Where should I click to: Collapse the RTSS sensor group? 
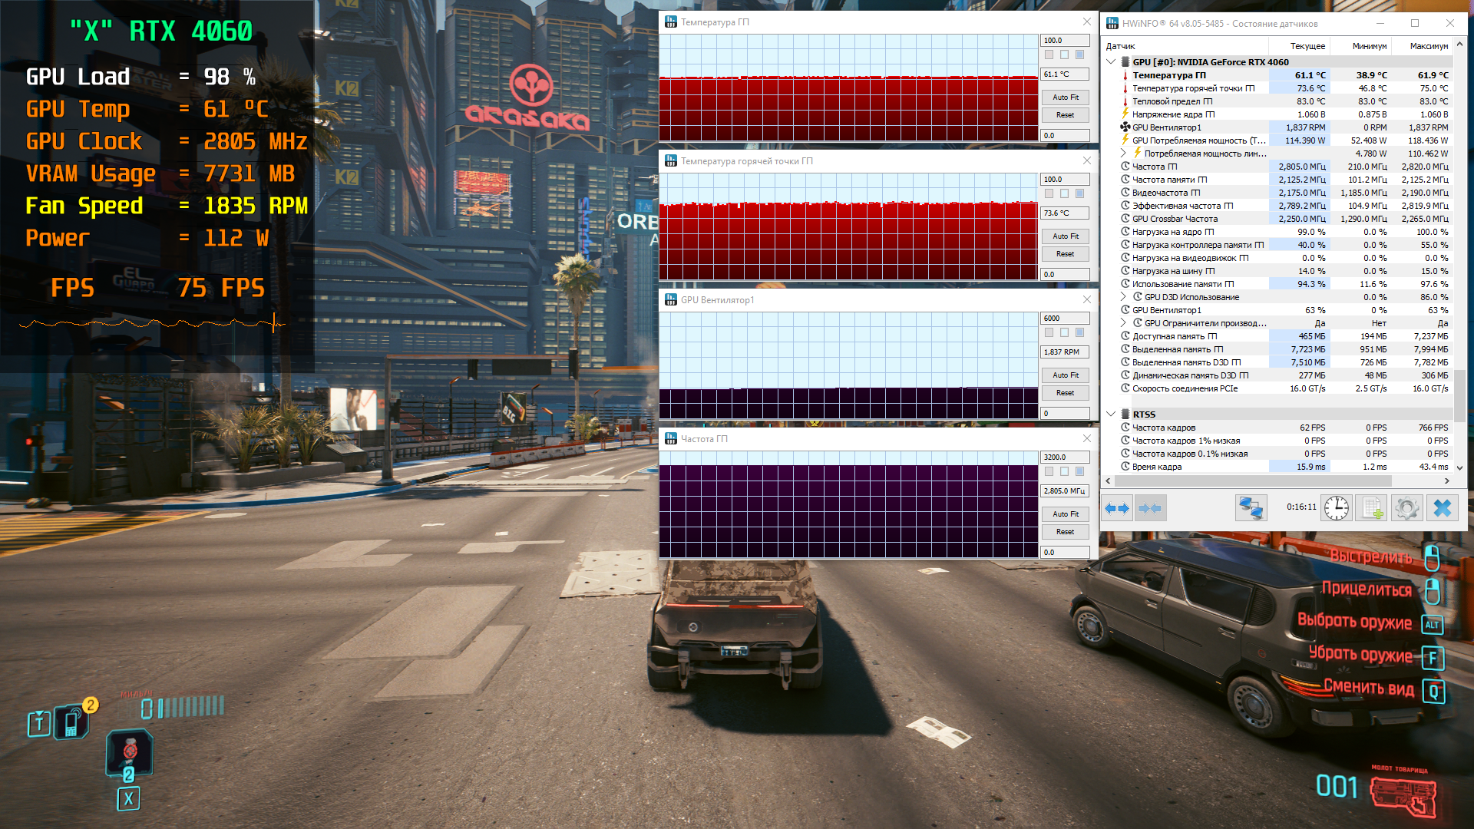tap(1111, 414)
